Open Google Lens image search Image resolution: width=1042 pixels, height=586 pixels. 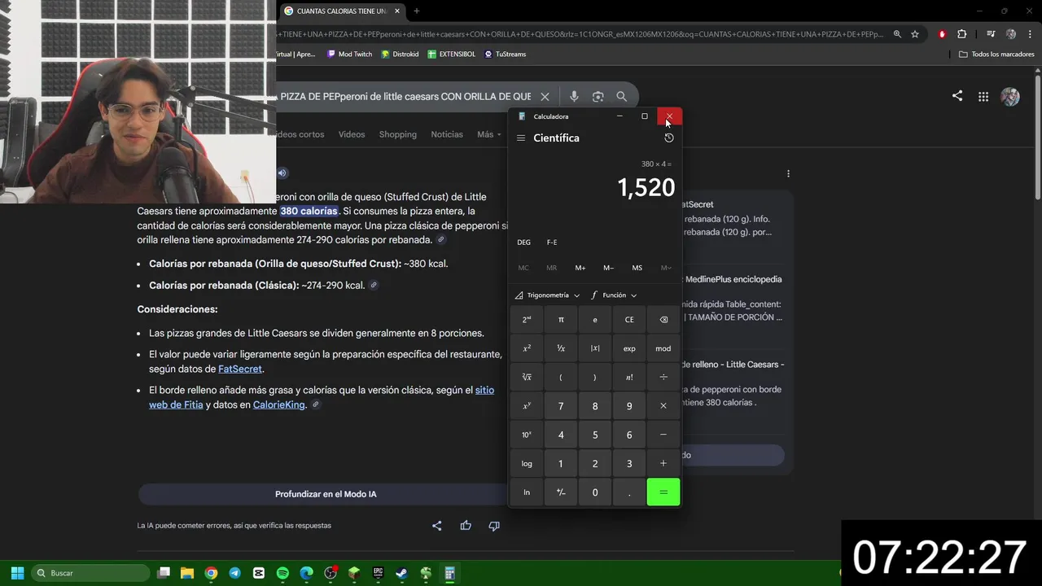598,97
